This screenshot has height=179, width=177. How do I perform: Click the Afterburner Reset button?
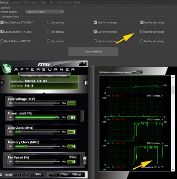click(65, 175)
